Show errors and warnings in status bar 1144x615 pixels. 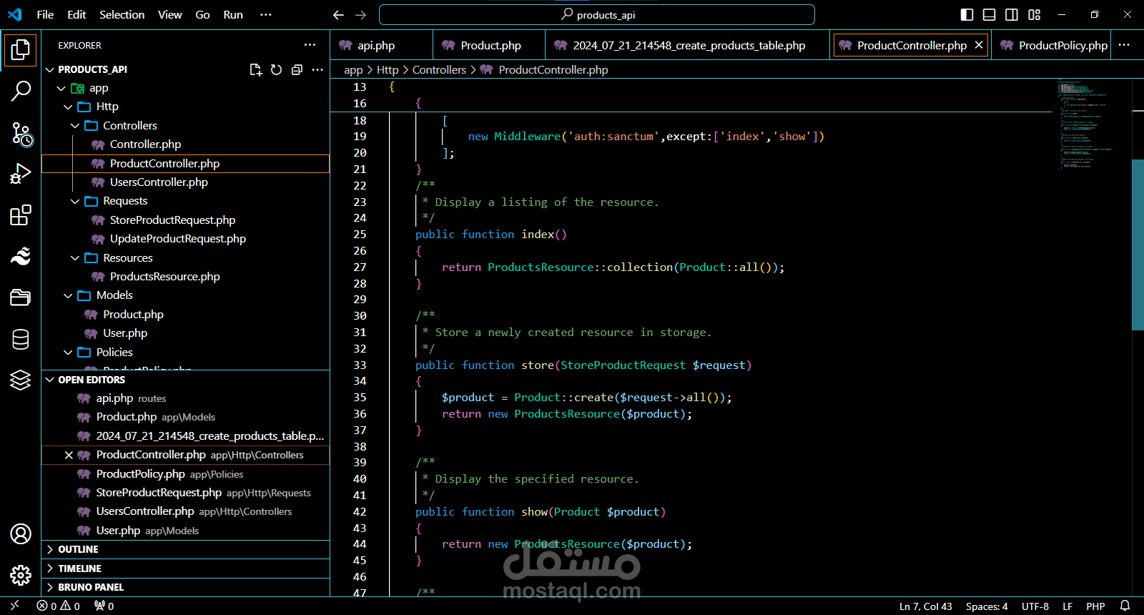coord(58,606)
